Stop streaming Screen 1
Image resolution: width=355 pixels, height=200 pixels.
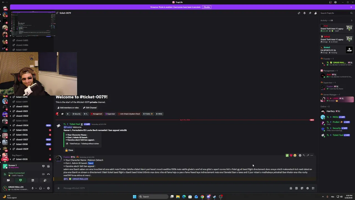pyautogui.click(x=43, y=166)
